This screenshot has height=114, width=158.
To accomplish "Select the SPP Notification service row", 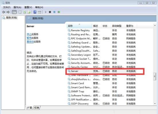I will pyautogui.click(x=102, y=100).
